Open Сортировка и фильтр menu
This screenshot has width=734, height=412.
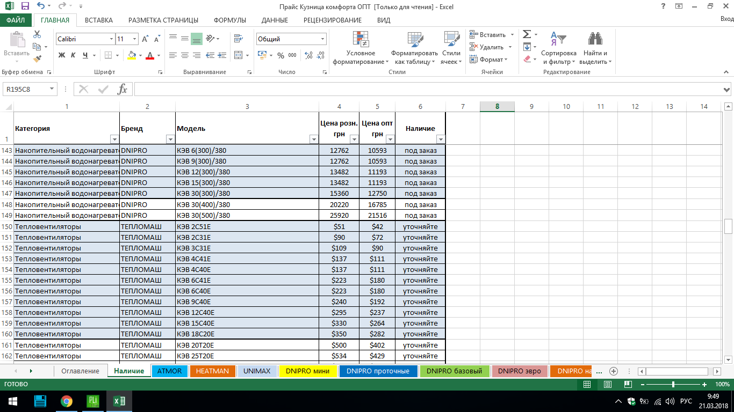pos(559,48)
